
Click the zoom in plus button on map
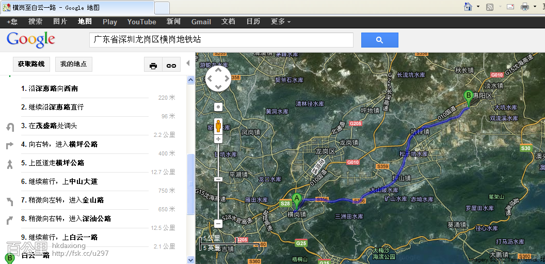[218, 139]
